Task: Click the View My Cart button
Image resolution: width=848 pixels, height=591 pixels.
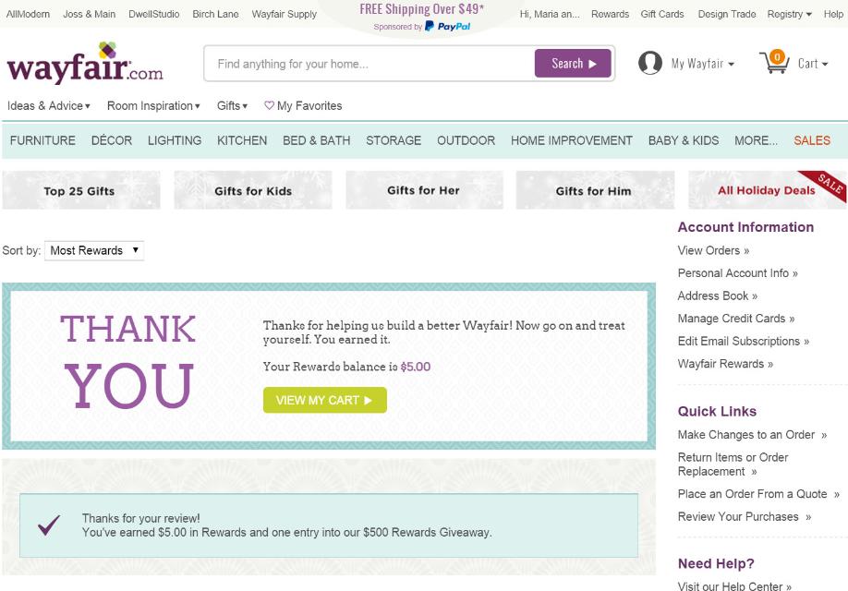Action: click(x=324, y=400)
